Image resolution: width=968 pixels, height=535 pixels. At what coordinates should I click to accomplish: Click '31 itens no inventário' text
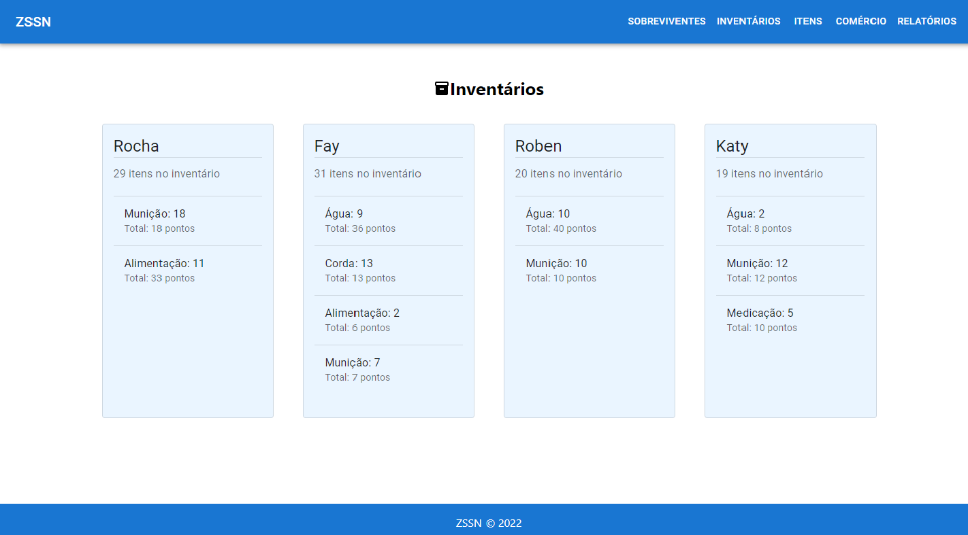[x=368, y=173]
